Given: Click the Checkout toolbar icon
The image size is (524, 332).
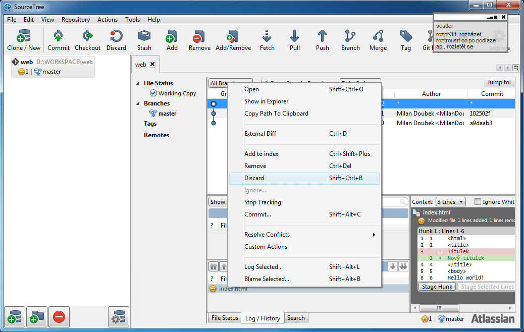Looking at the screenshot, I should click(87, 36).
